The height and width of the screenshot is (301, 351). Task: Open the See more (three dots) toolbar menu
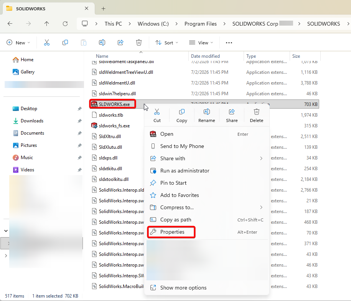[x=229, y=42]
